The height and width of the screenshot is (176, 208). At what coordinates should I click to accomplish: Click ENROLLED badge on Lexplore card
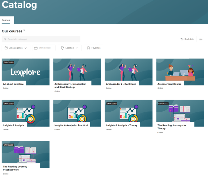pos(9,62)
